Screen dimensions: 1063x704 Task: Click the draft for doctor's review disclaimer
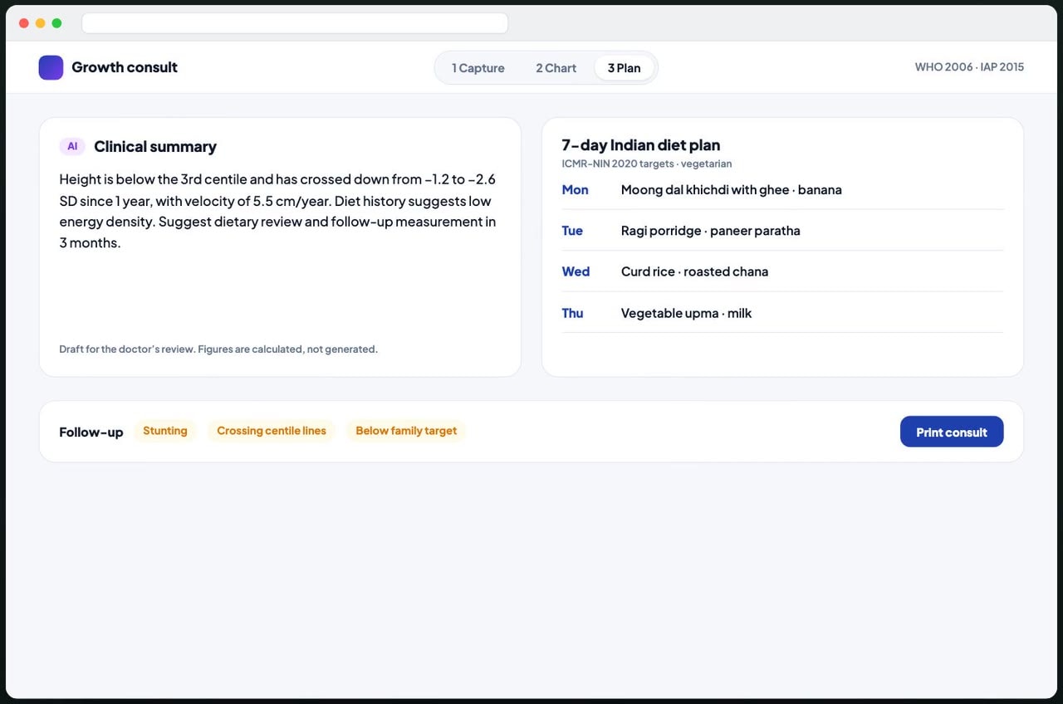(218, 350)
